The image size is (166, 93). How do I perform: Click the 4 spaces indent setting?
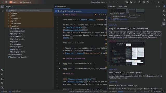tap(157, 91)
